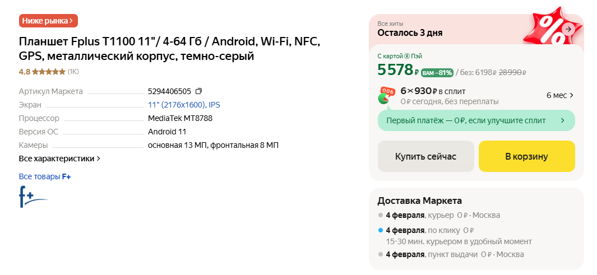
Task: Click the IPS screen type link
Action: coord(215,105)
